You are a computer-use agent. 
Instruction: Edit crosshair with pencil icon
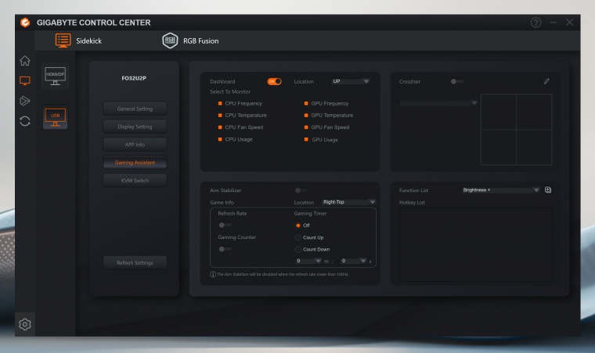(x=546, y=81)
